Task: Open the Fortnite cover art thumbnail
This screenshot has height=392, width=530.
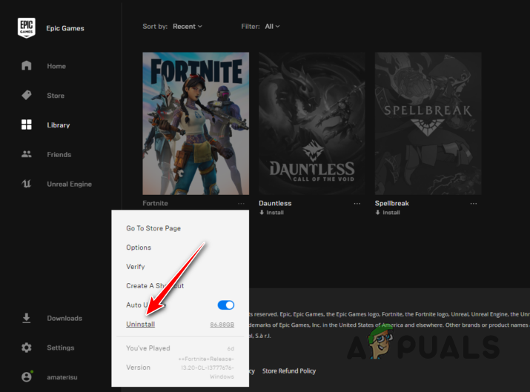Action: click(196, 123)
